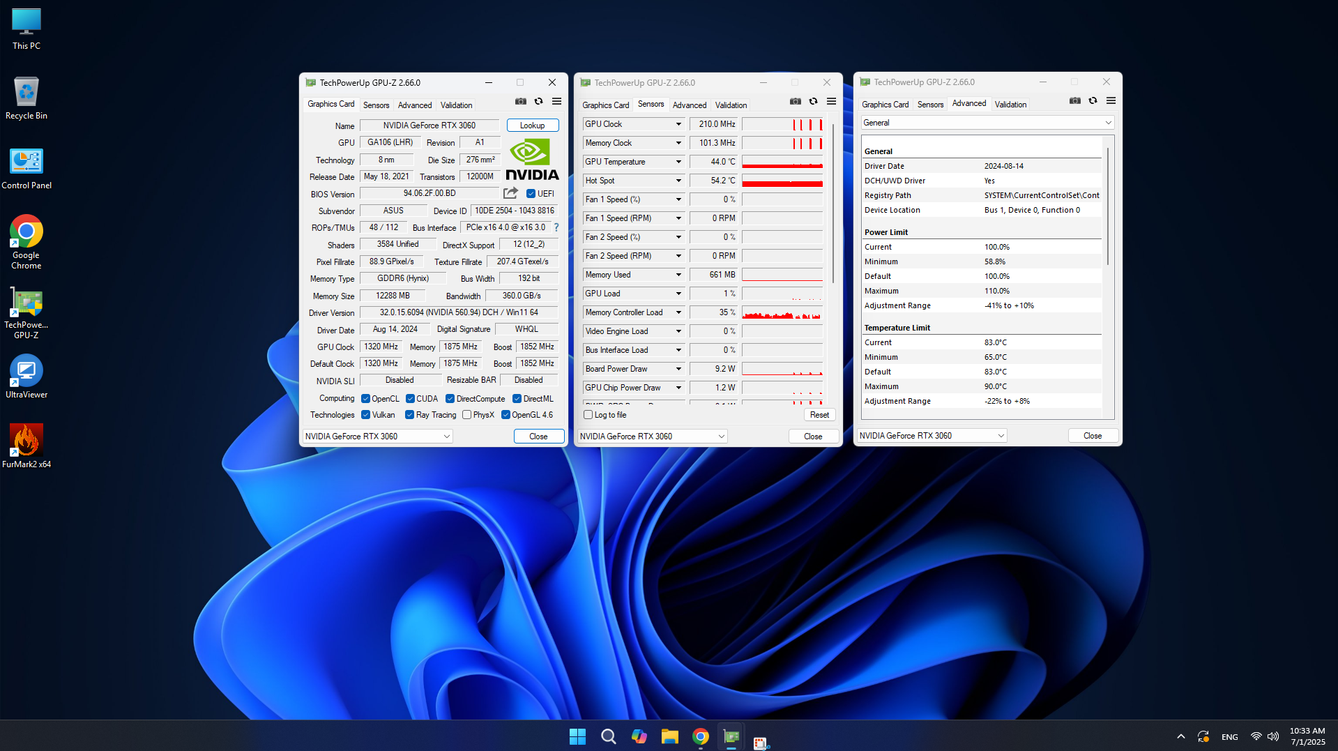The height and width of the screenshot is (751, 1338).
Task: Open Control Panel desktop shortcut
Action: tap(26, 168)
